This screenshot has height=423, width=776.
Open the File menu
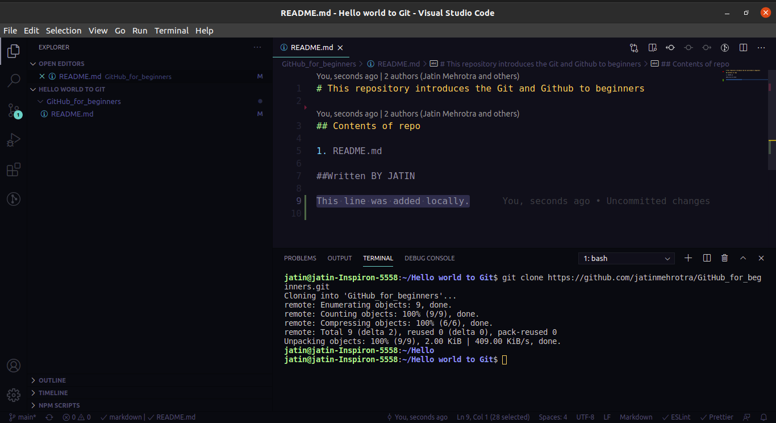coord(10,31)
